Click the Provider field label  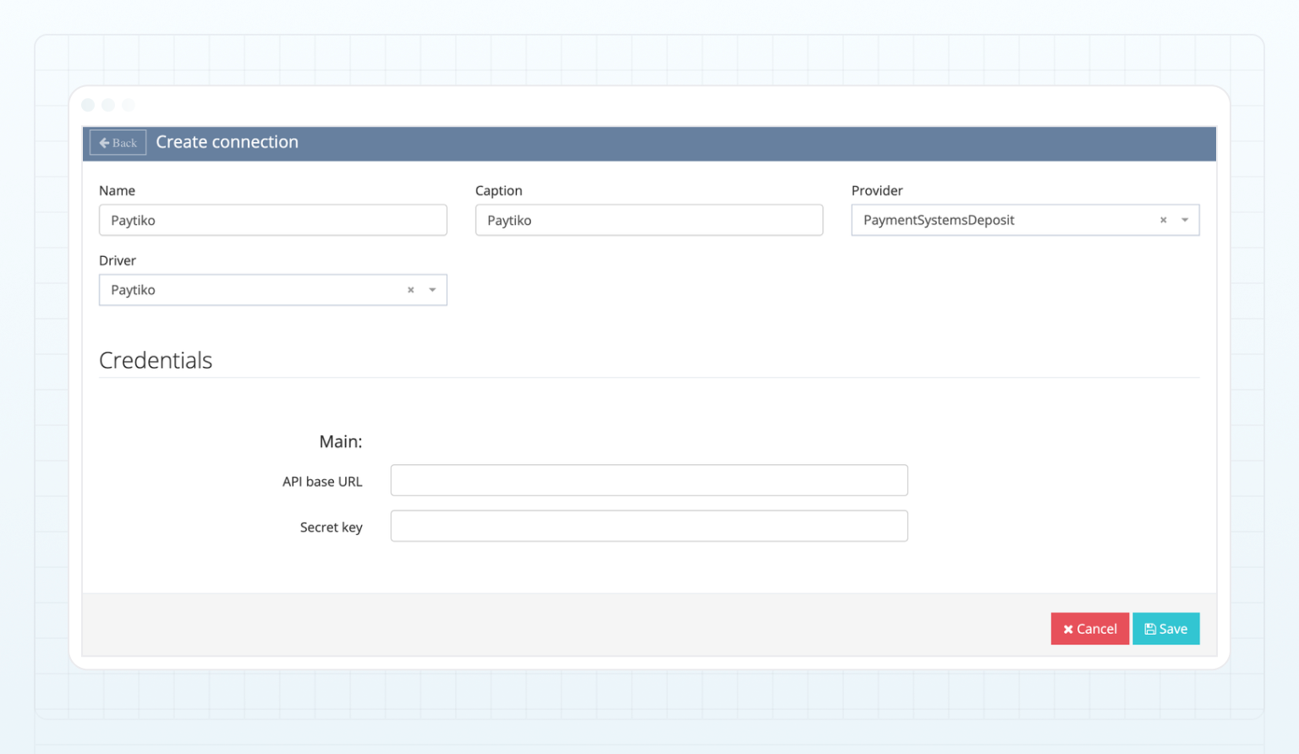tap(877, 191)
